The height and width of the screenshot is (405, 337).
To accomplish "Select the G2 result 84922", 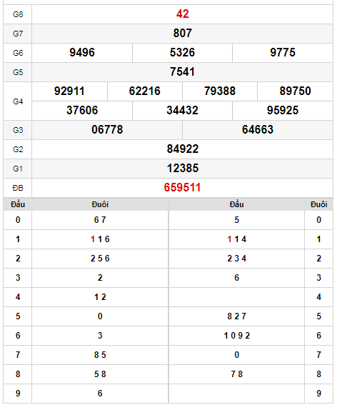I will (x=182, y=149).
